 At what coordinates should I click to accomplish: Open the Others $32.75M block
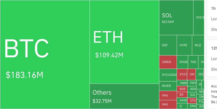[124, 96]
